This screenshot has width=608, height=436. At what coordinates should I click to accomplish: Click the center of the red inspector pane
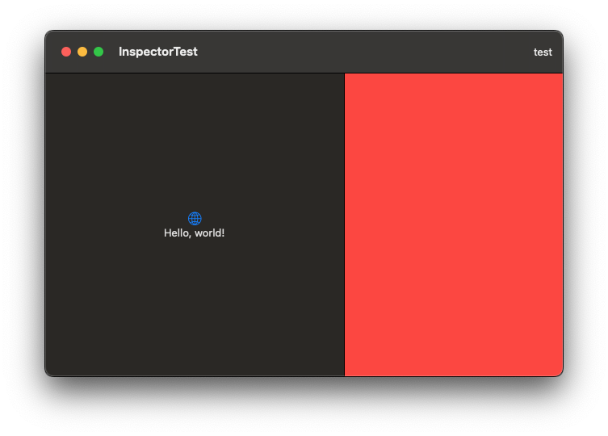(x=453, y=224)
